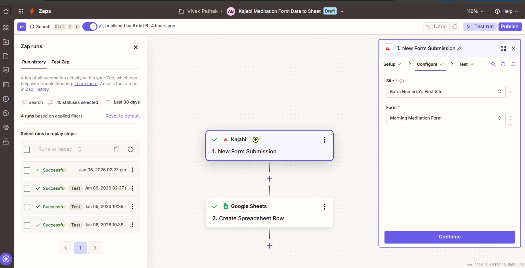525x268 pixels.
Task: Open the Site field three-dot options
Action: [x=510, y=91]
